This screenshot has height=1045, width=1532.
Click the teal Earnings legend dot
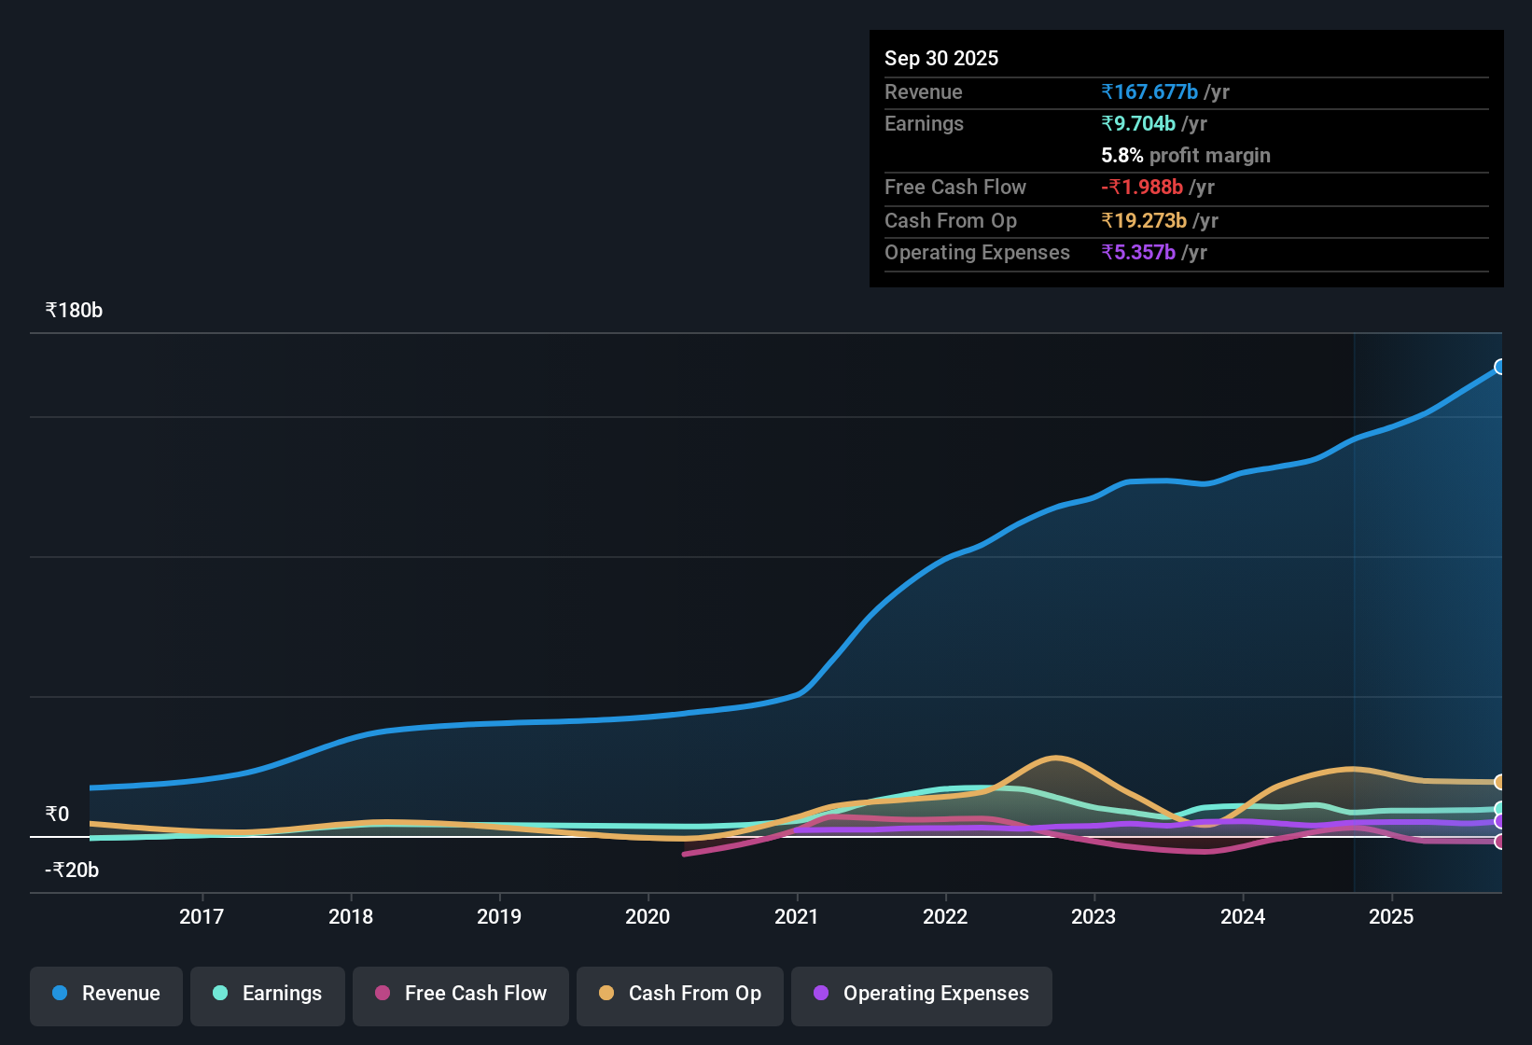tap(220, 994)
